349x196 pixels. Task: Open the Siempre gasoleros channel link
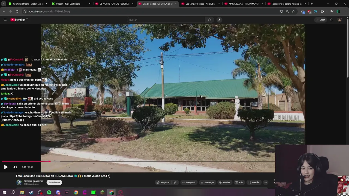click(33, 181)
